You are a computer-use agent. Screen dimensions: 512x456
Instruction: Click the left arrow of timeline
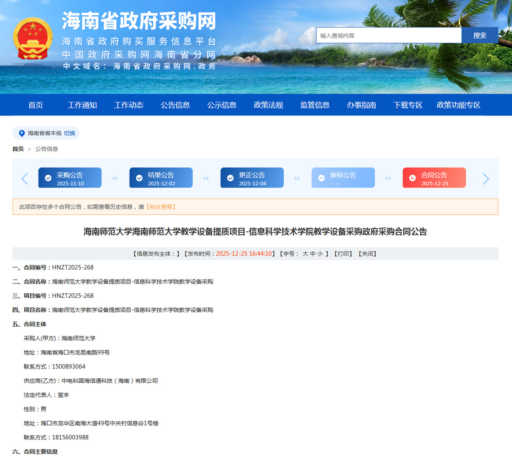(x=25, y=179)
